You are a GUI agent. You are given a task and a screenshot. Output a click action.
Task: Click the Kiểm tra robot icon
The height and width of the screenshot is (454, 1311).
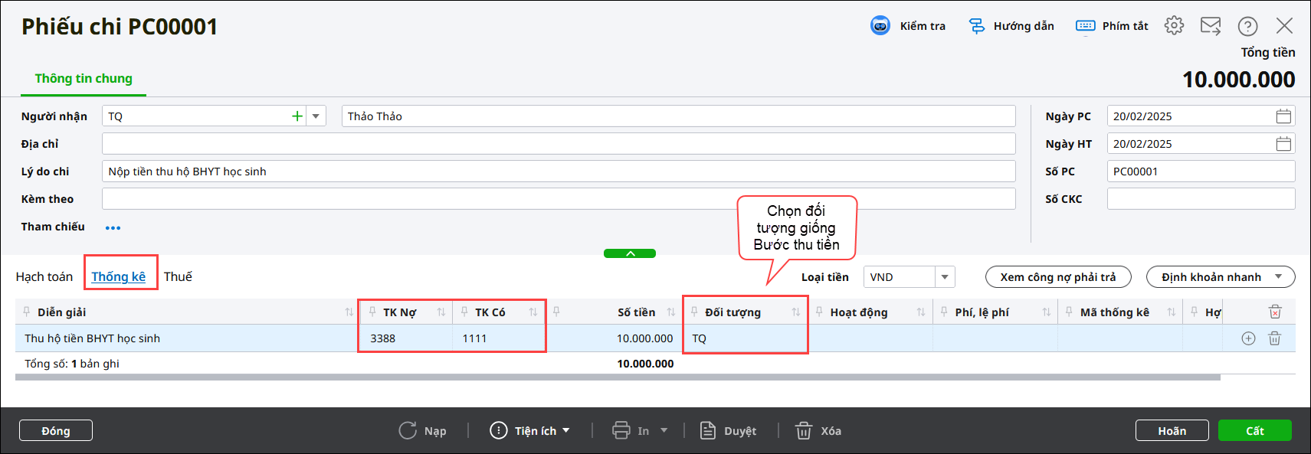pos(880,26)
